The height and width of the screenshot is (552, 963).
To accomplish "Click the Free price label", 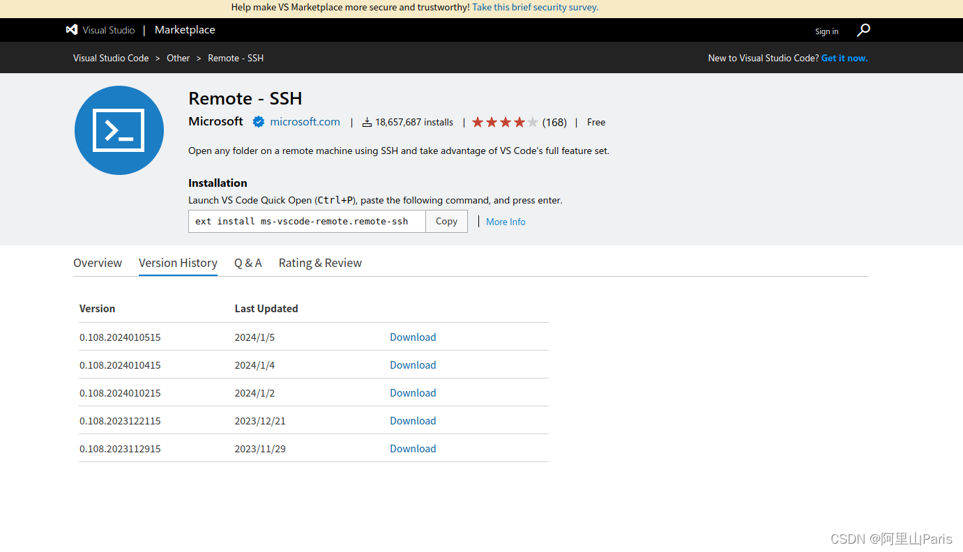I will tap(596, 122).
